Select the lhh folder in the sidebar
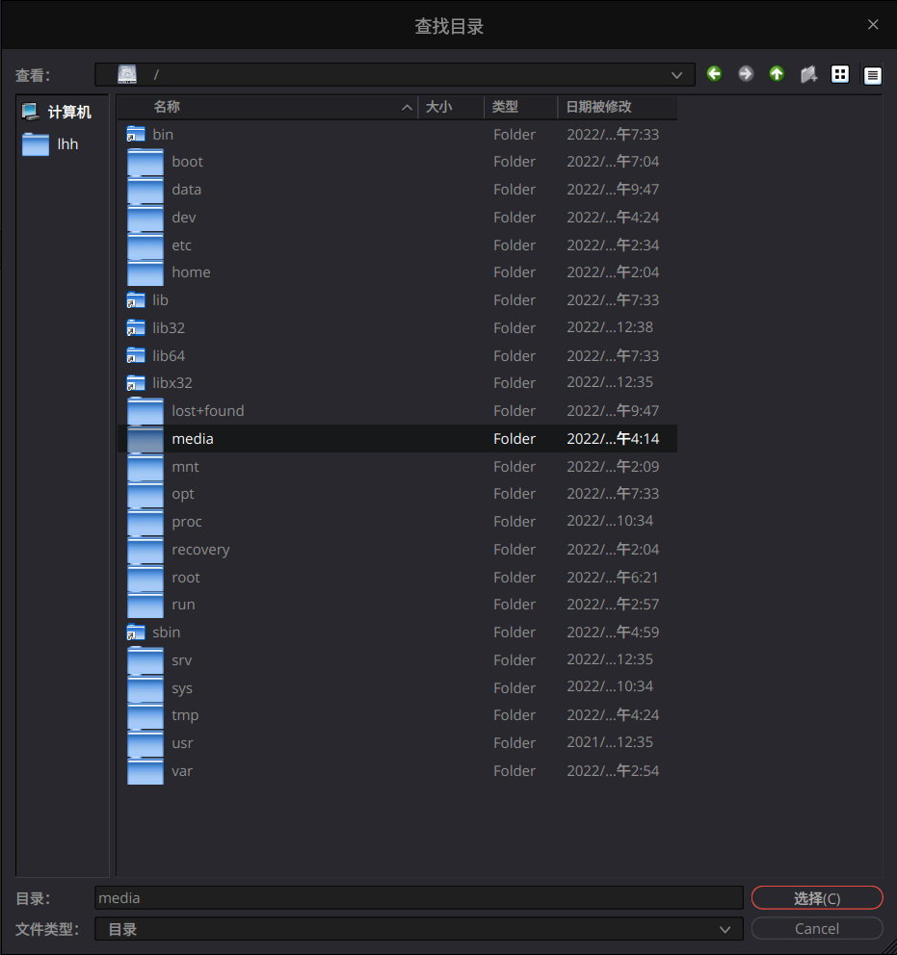 pos(50,144)
